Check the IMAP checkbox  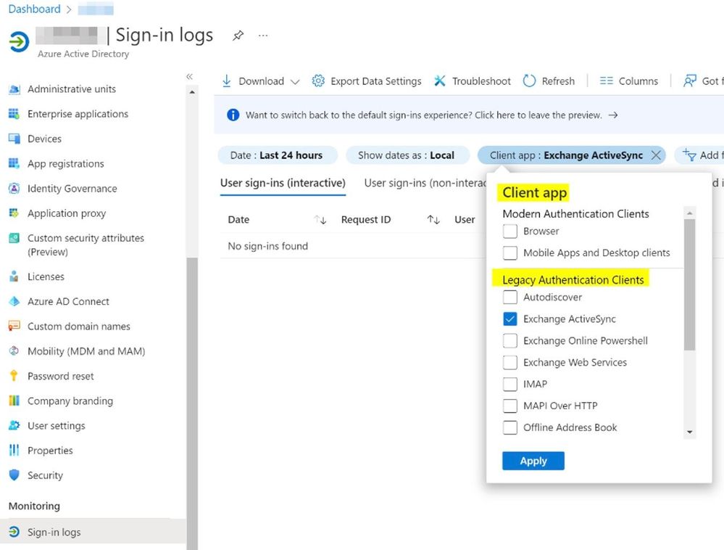coord(509,384)
